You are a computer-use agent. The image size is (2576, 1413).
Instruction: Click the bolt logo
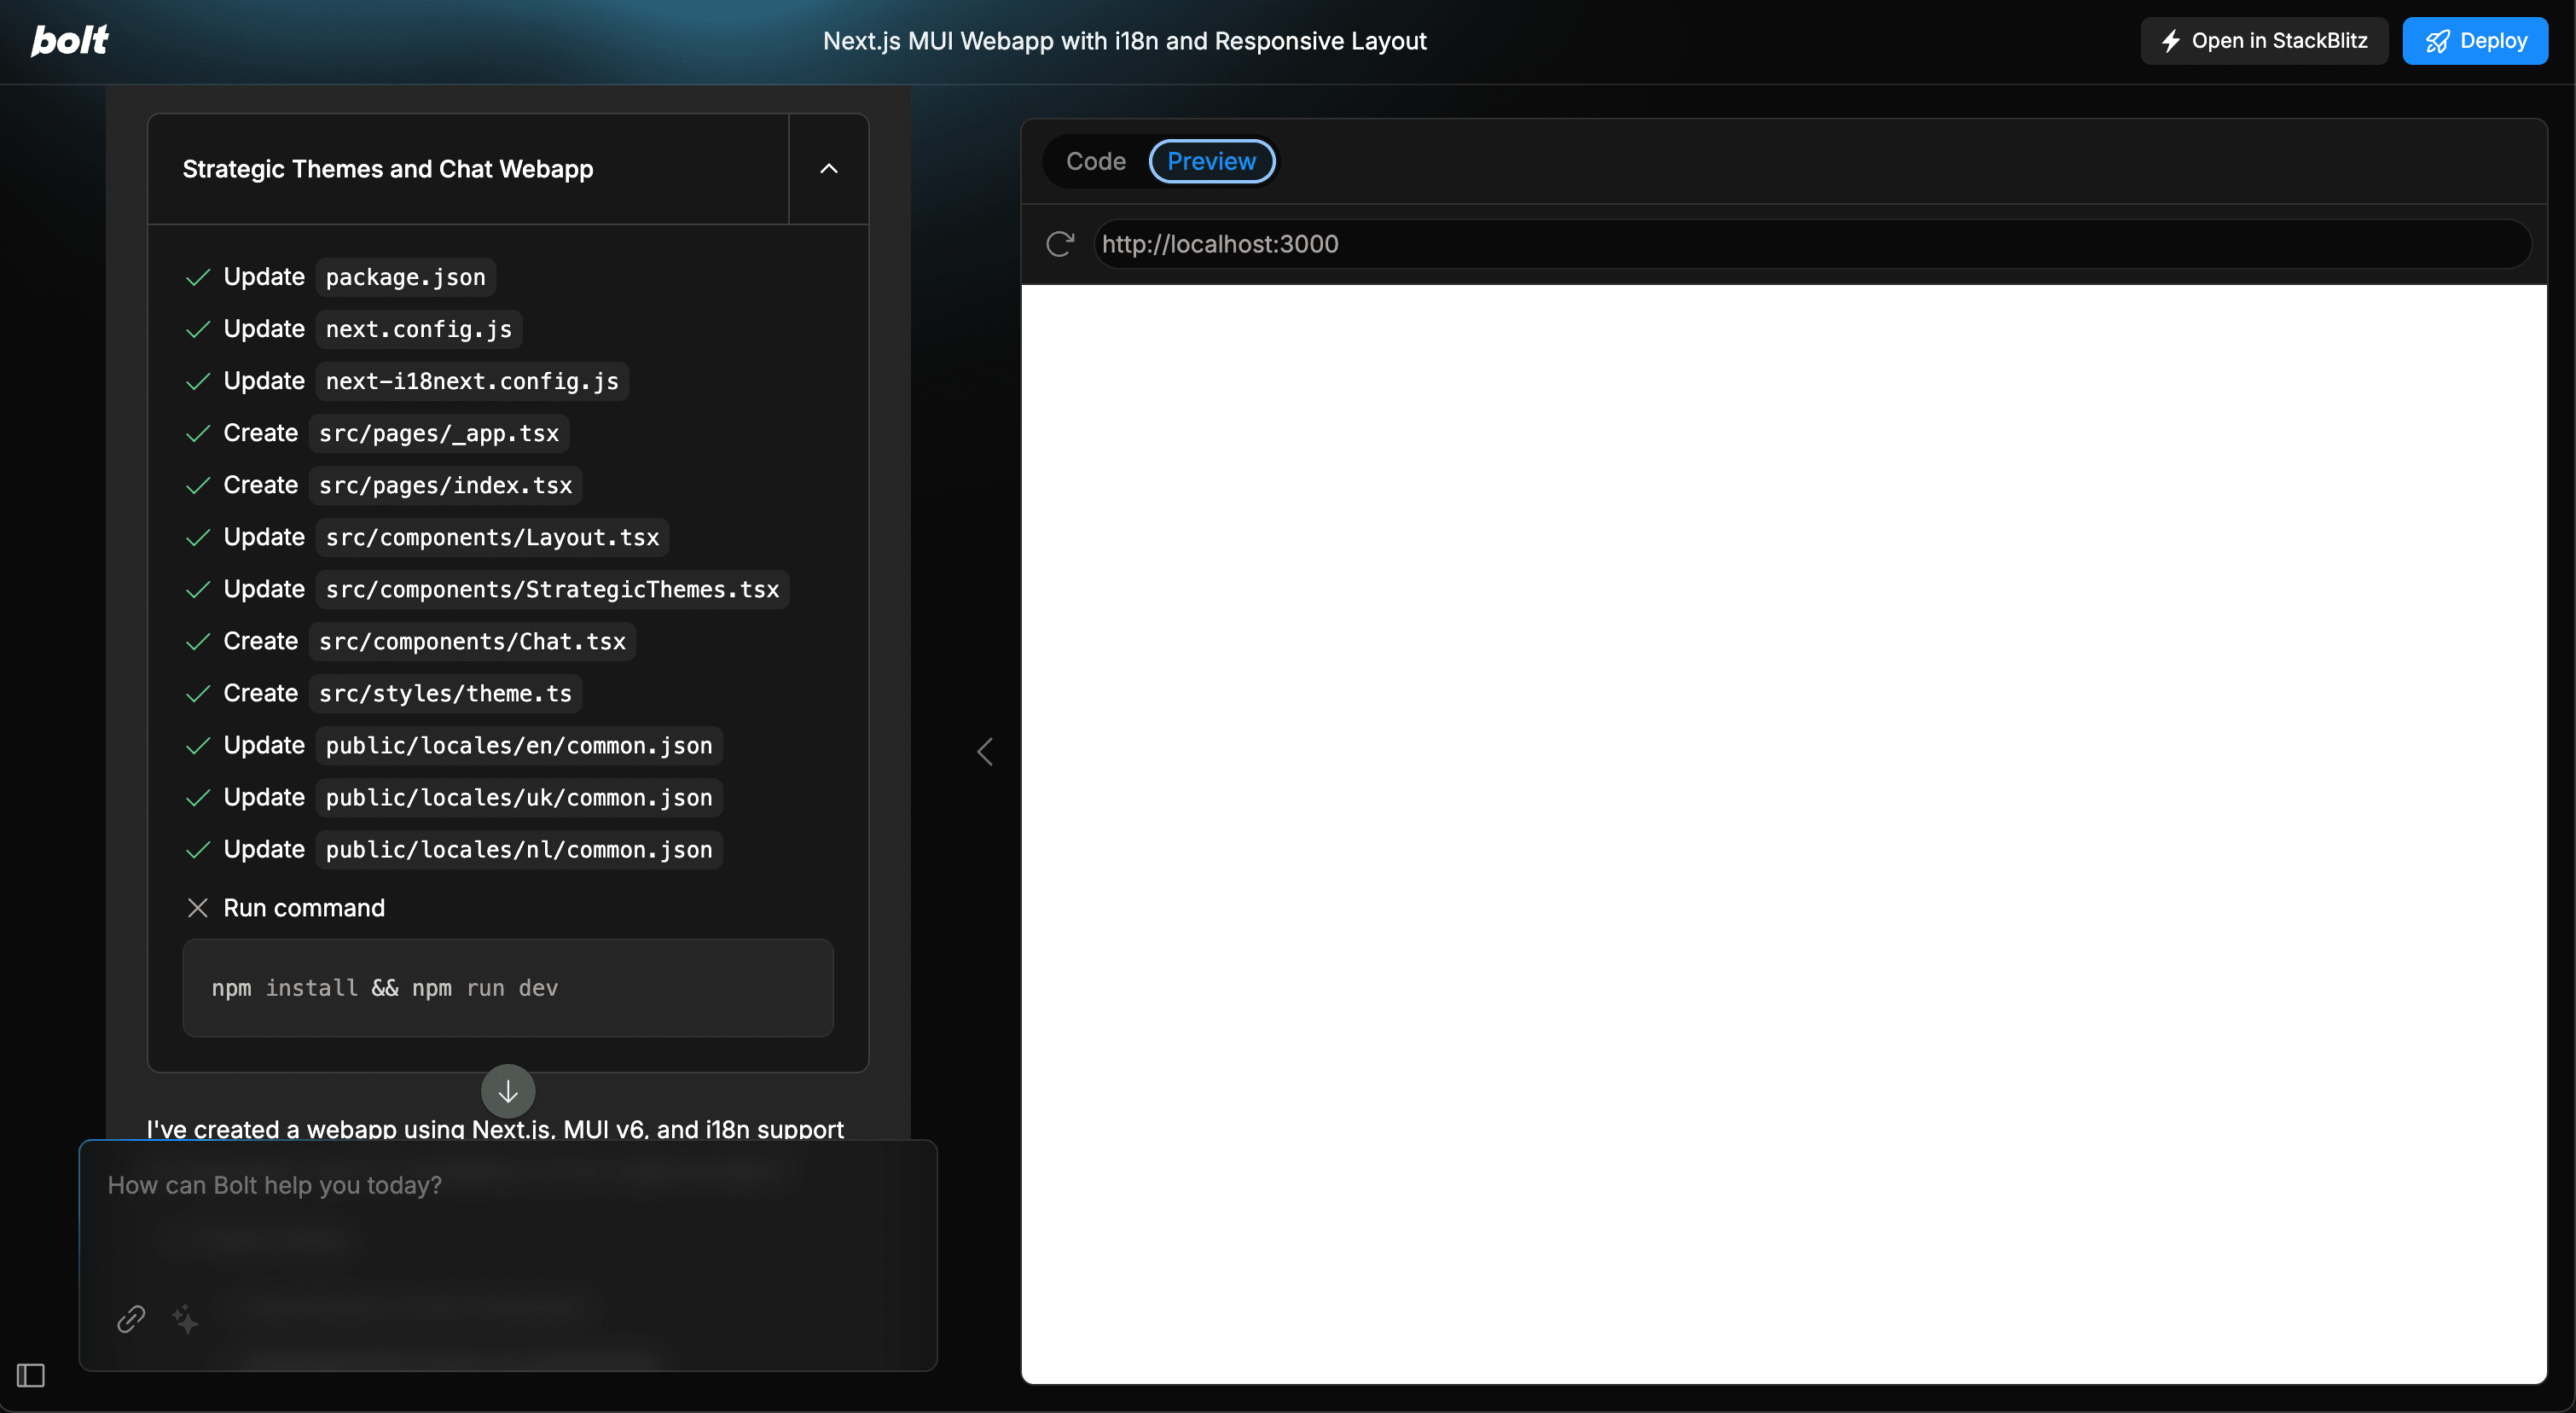[69, 40]
